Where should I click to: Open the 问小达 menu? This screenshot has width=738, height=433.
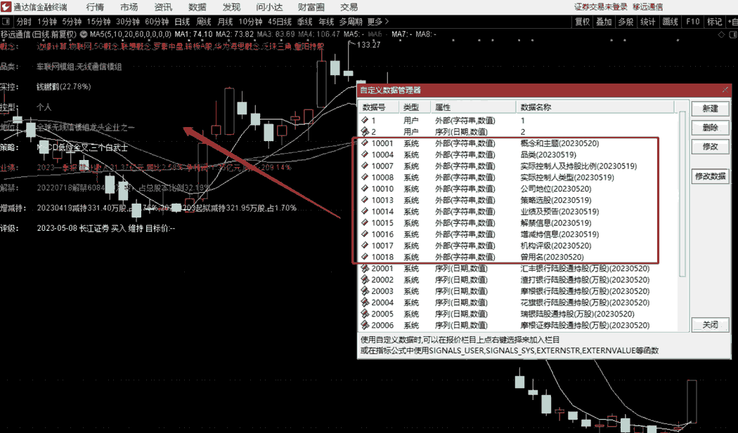[x=270, y=7]
